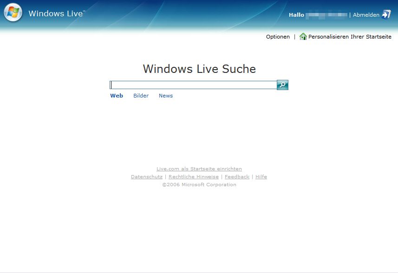Click the ©2006 Microsoft Corporation text
The image size is (398, 273).
[199, 184]
